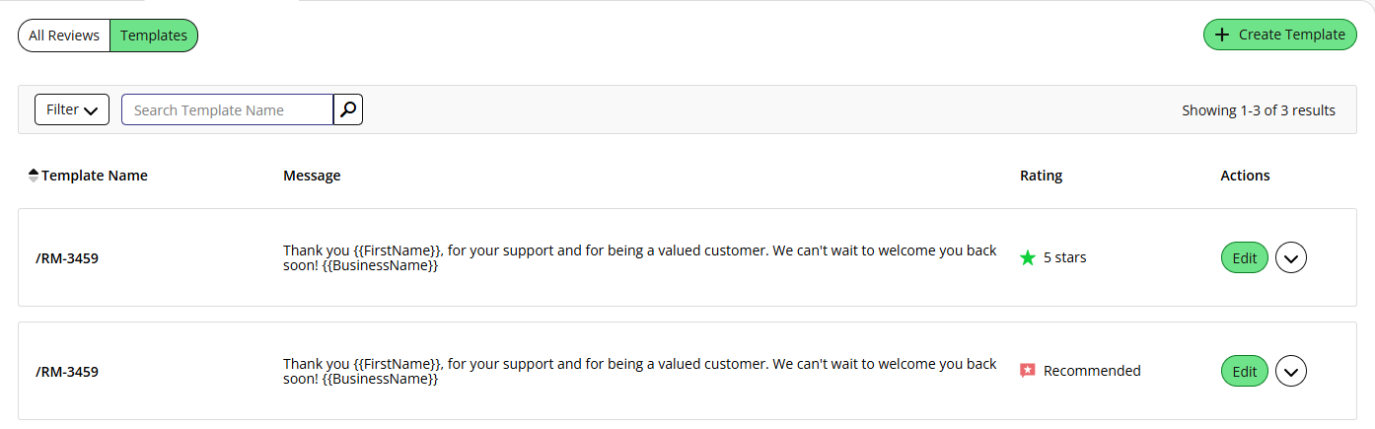Open the Filter dropdown
The image size is (1375, 429).
point(72,109)
